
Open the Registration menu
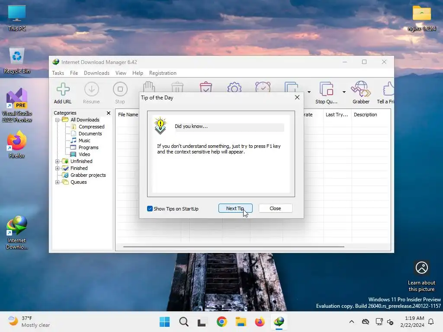click(x=163, y=73)
